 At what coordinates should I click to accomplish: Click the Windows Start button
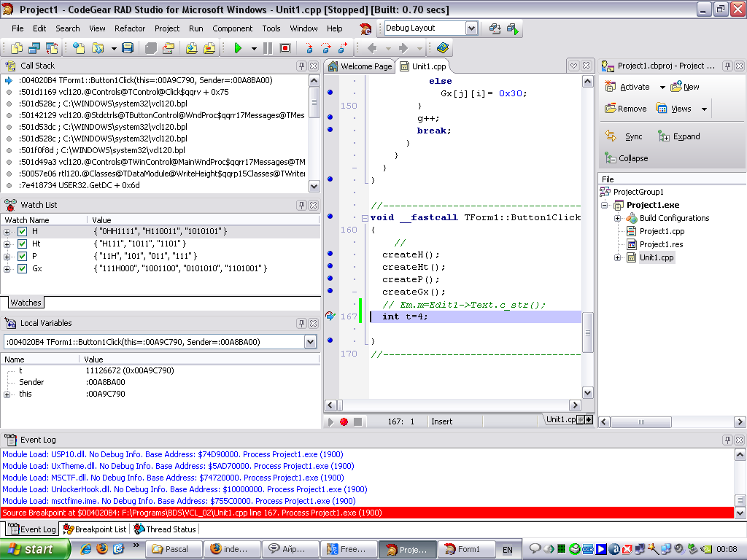[30, 549]
